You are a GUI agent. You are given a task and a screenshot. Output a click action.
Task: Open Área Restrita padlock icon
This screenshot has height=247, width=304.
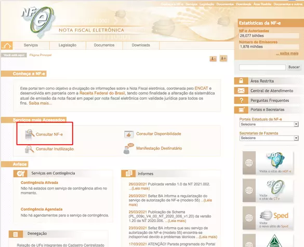pyautogui.click(x=241, y=81)
